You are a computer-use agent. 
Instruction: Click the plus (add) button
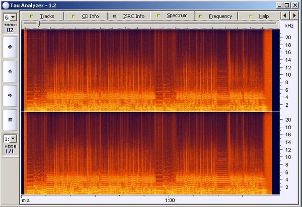10,47
